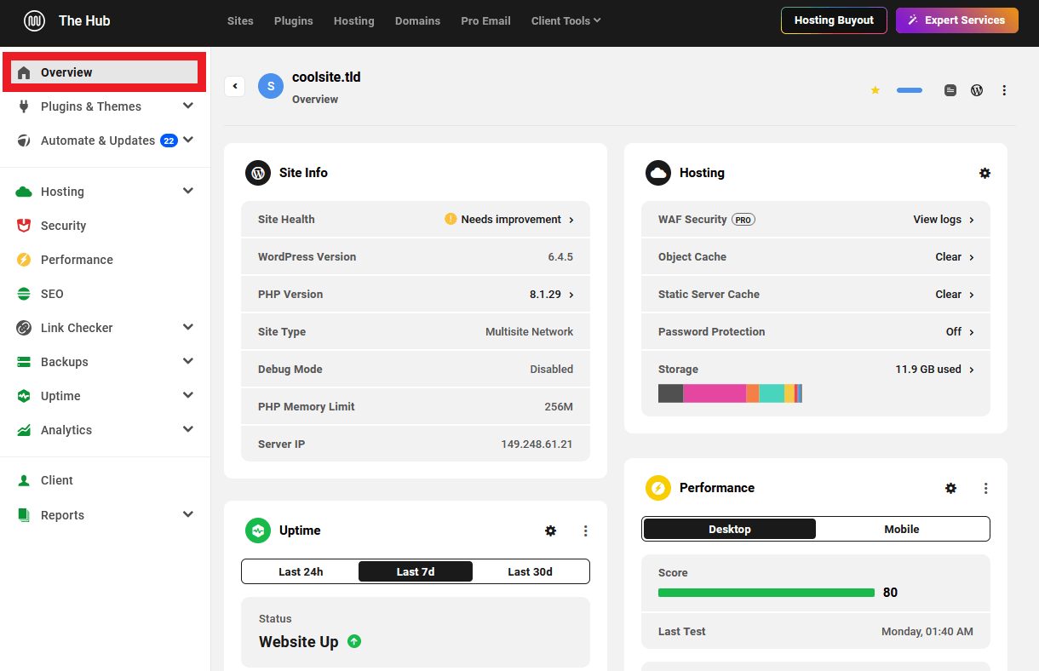1039x671 pixels.
Task: Switch Uptime range to Last 30d
Action: point(530,571)
